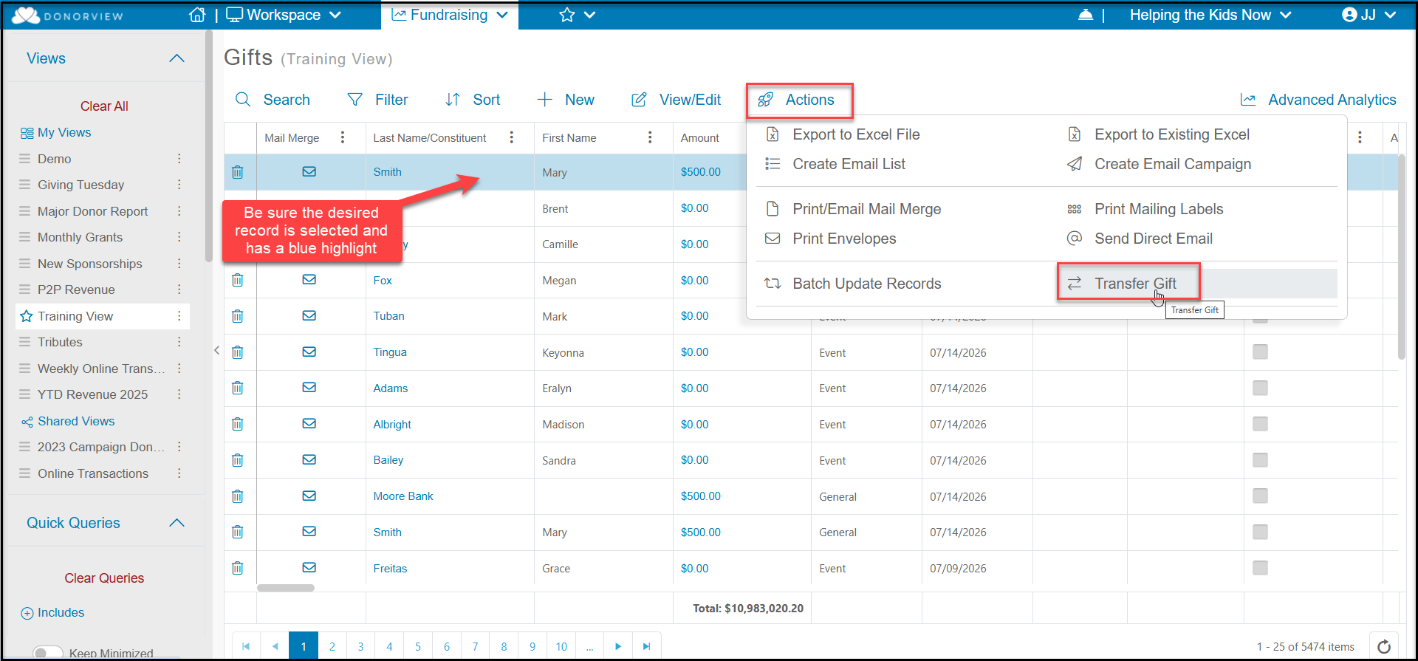Delete the Smith $500.00 highlighted gift row
The image size is (1418, 661).
(x=238, y=172)
